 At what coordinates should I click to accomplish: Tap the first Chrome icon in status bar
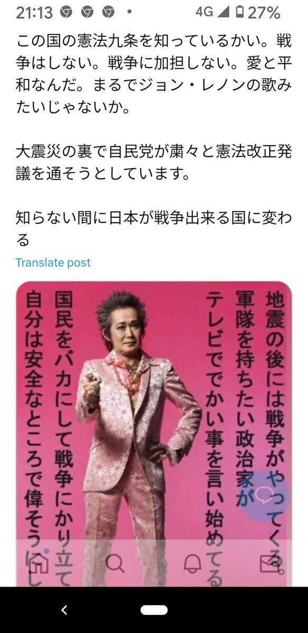click(66, 12)
